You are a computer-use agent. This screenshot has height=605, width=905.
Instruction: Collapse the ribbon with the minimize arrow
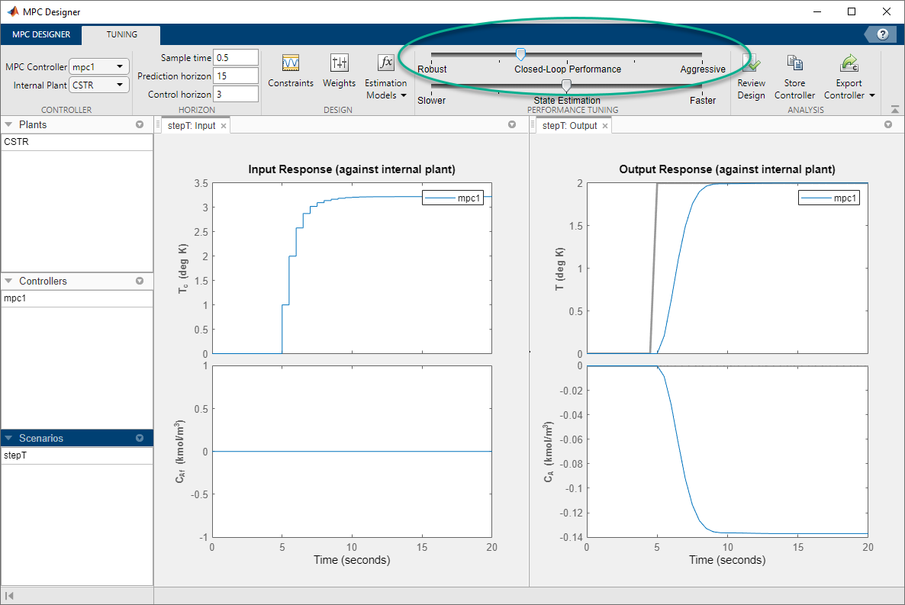point(894,109)
